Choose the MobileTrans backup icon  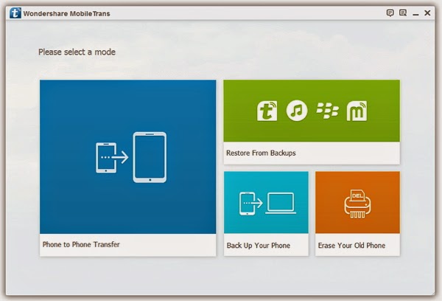coord(267,111)
